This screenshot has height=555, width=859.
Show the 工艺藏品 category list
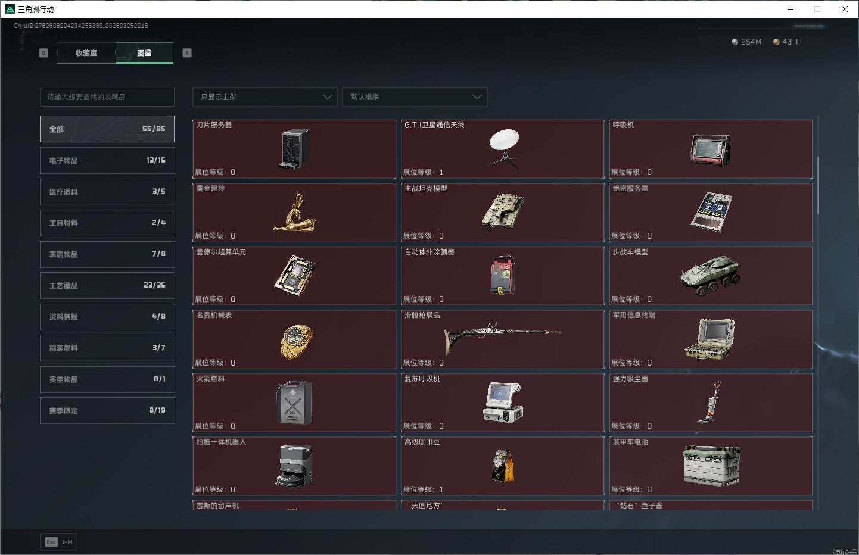[x=107, y=285]
